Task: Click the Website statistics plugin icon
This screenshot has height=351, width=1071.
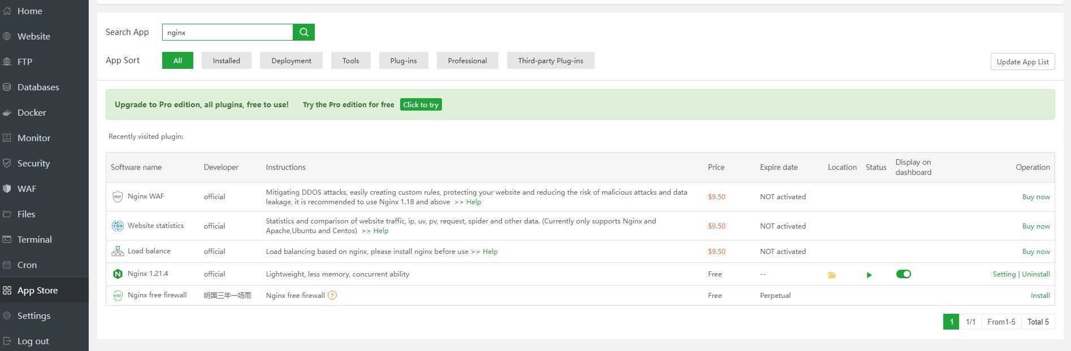Action: (x=118, y=226)
